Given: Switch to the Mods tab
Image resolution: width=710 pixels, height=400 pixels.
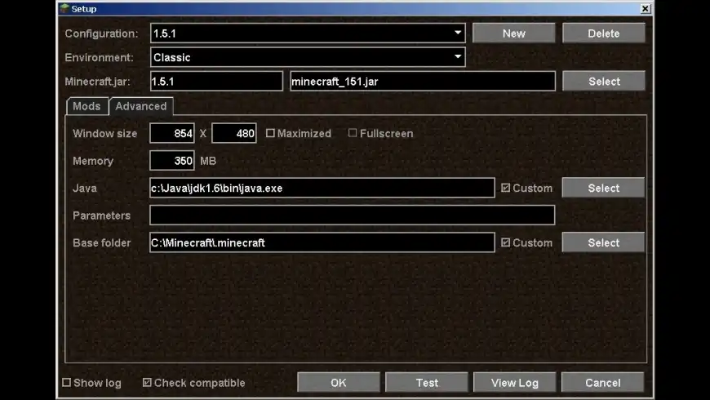Looking at the screenshot, I should tap(87, 106).
